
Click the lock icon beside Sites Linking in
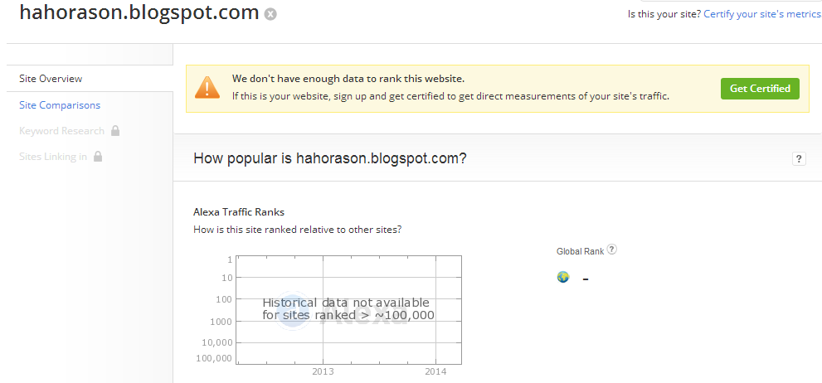[98, 156]
